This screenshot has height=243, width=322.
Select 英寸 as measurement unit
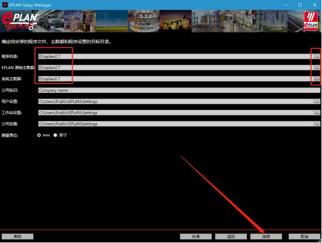pos(55,135)
